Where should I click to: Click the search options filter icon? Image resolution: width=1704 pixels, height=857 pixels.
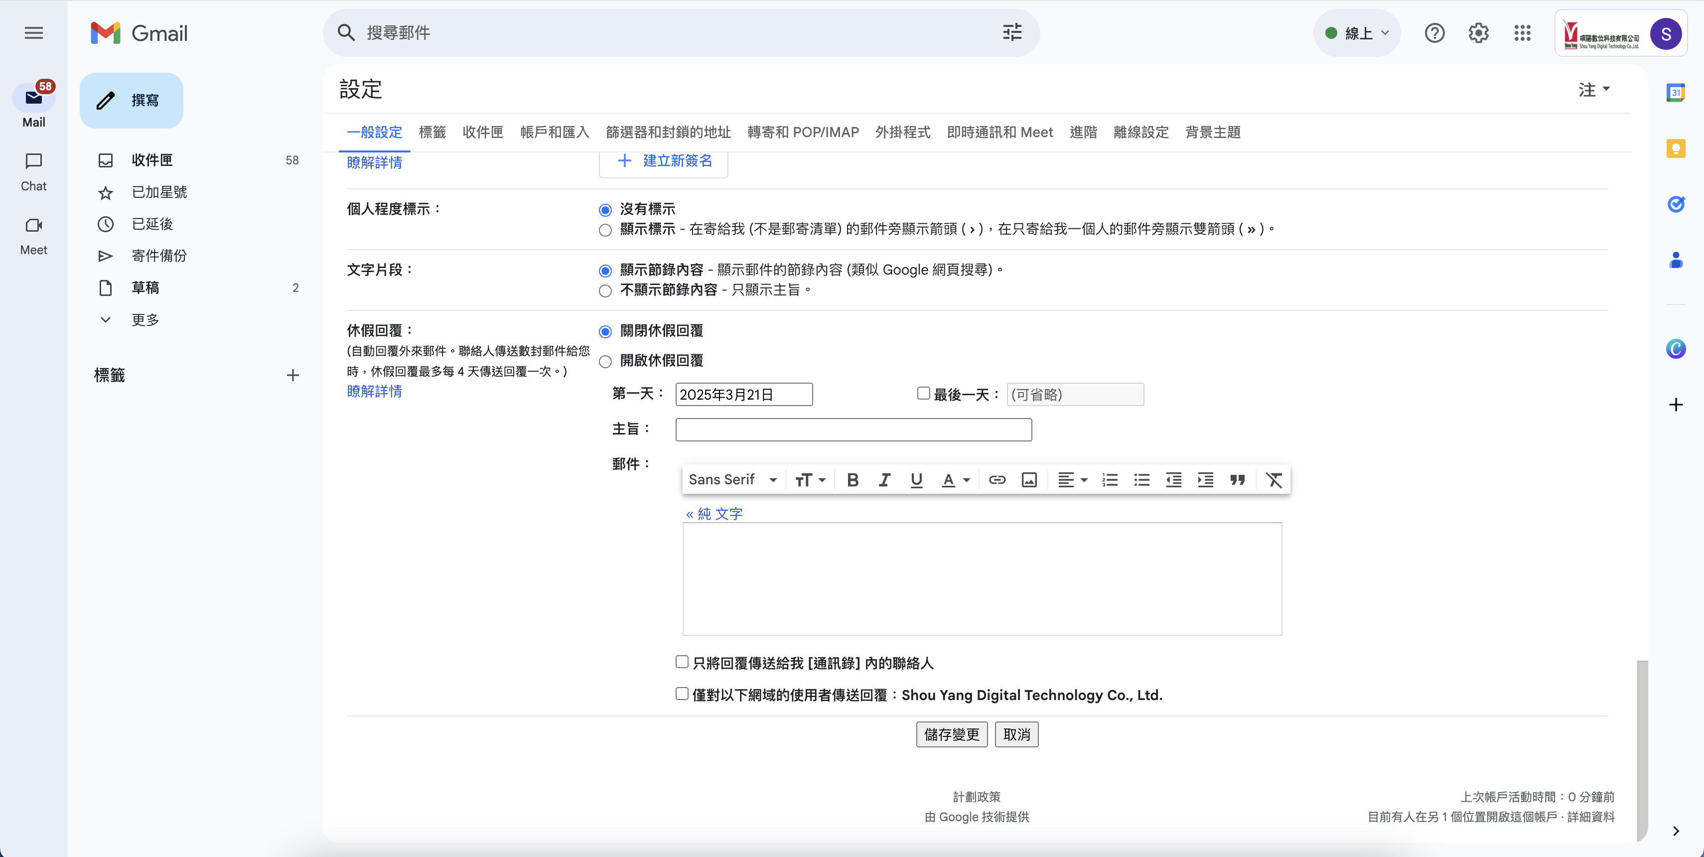click(1011, 32)
